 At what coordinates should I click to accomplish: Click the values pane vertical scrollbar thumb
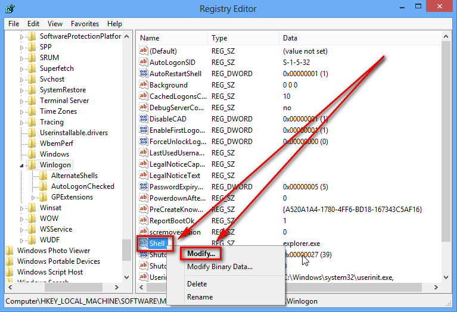click(x=446, y=141)
